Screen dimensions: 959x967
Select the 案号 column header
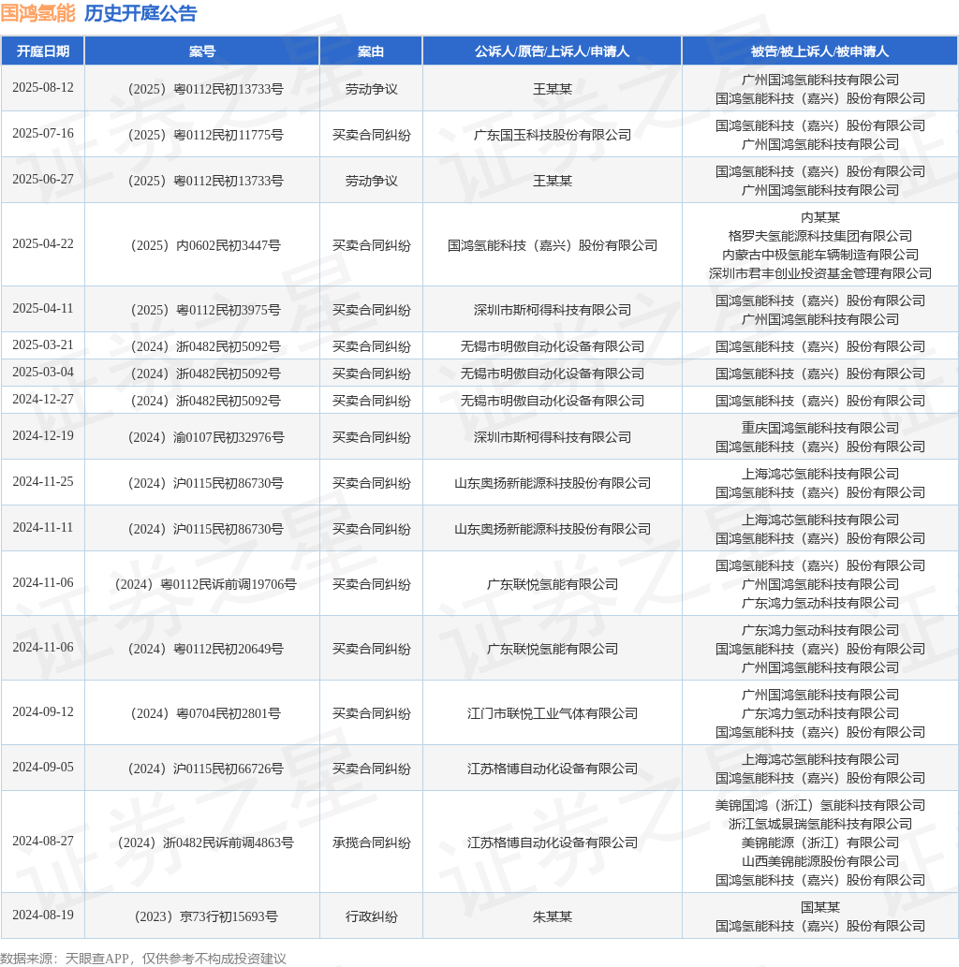201,51
